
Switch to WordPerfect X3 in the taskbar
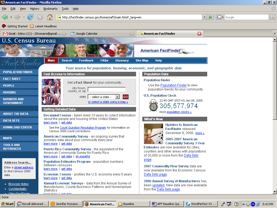[x=201, y=204]
